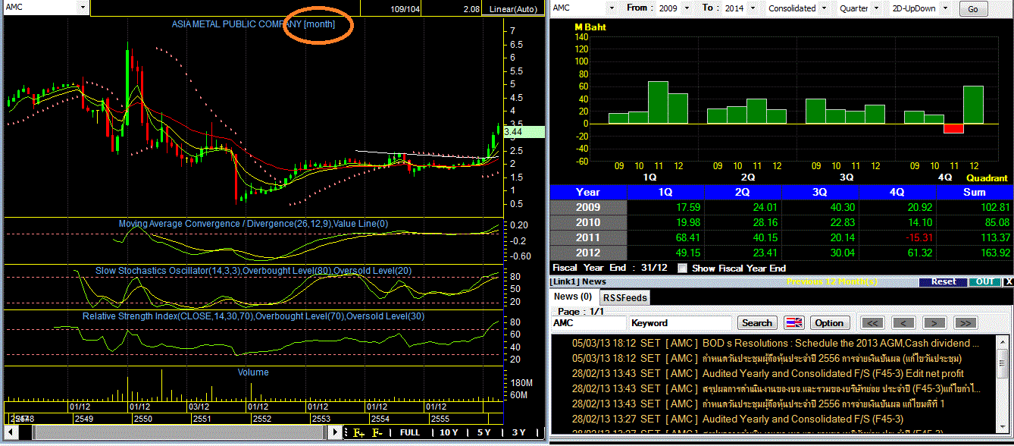
Task: Click the 2009 year row header
Action: coord(588,207)
